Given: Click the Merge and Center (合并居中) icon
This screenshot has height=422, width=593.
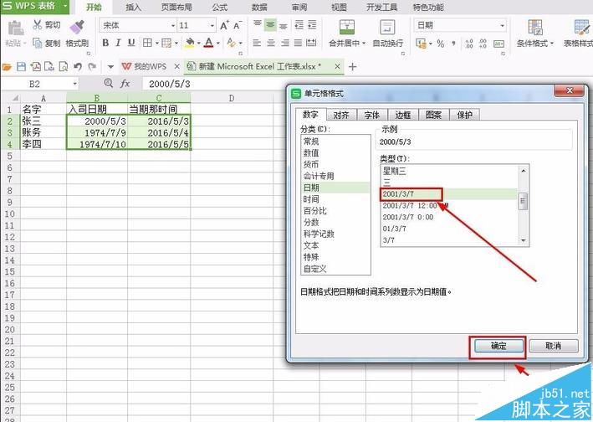Looking at the screenshot, I should pyautogui.click(x=347, y=28).
